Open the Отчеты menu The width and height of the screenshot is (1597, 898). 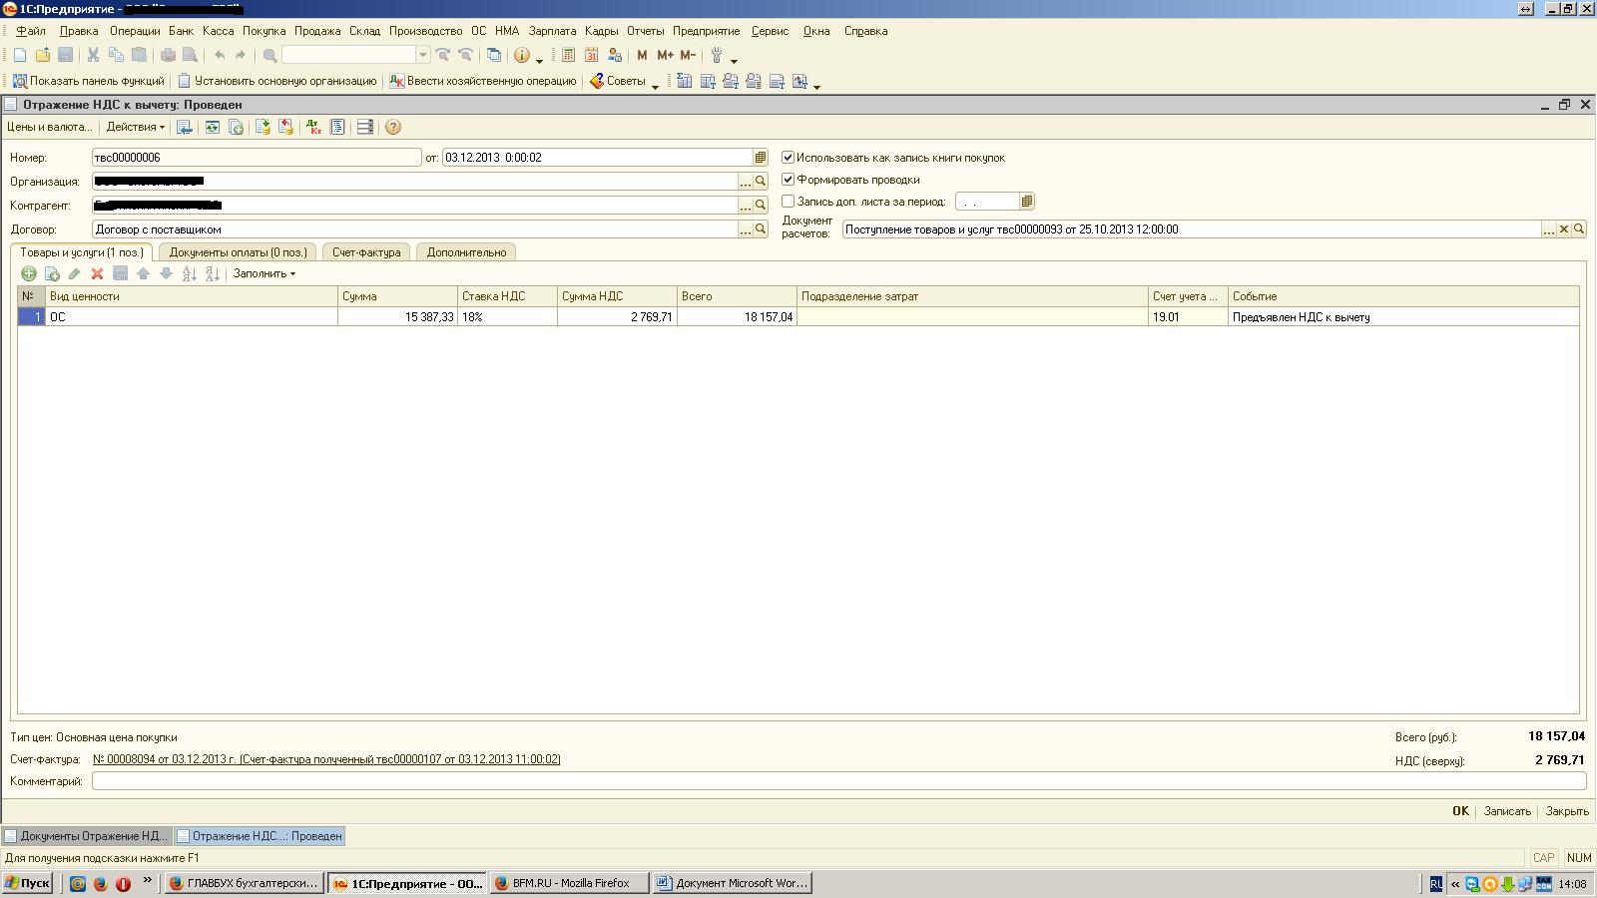click(x=645, y=31)
